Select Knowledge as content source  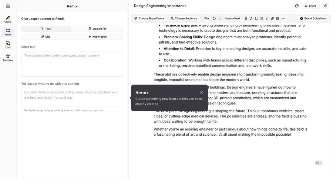pos(98,37)
